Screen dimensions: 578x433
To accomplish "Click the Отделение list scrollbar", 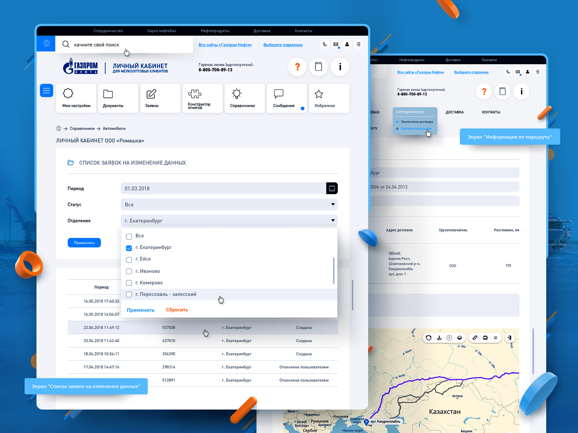I will [x=333, y=271].
